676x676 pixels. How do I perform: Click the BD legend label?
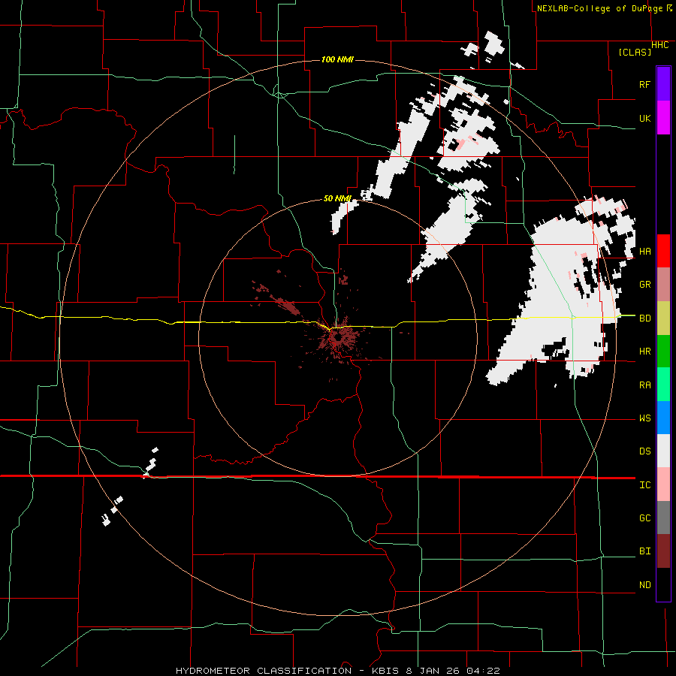coord(644,318)
